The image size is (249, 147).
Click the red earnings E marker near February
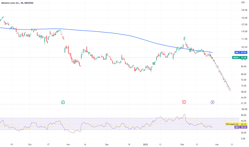184,102
